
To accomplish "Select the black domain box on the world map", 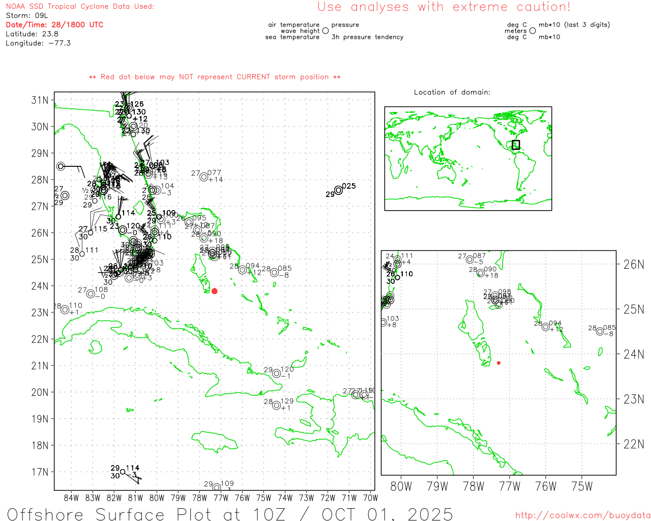I will tap(516, 144).
